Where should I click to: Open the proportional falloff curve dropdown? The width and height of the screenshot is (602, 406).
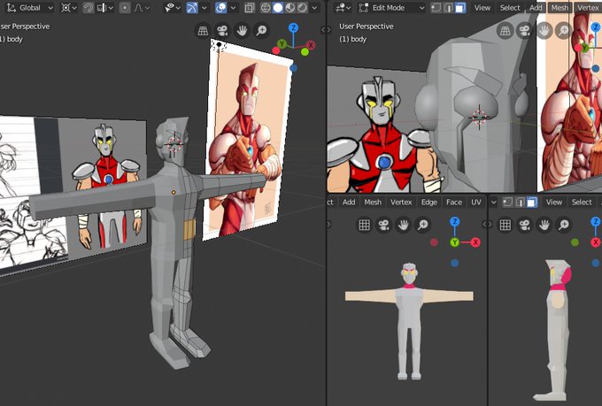142,8
